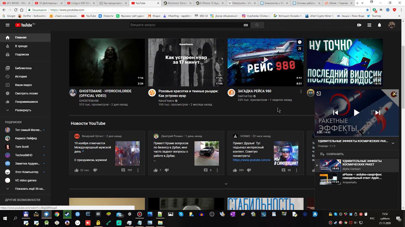The image size is (405, 227).
Task: Open Смотреть позже playlist
Action: point(25,93)
